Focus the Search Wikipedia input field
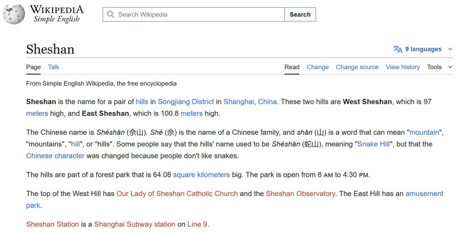This screenshot has width=457, height=233. (x=194, y=14)
